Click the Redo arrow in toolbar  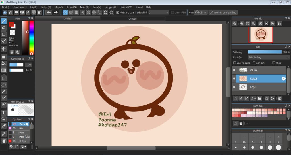click(56, 12)
